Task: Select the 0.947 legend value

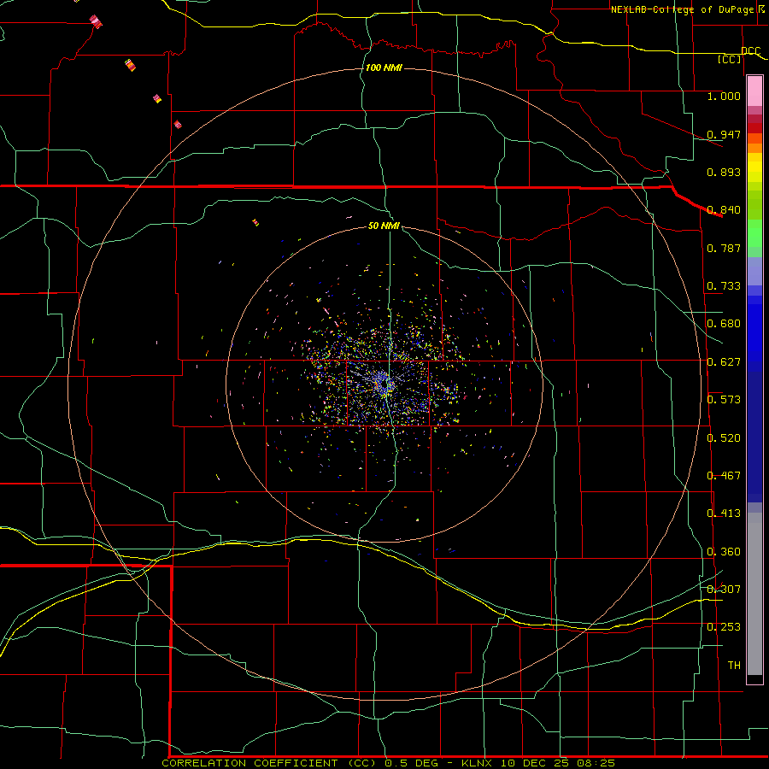Action: (724, 134)
